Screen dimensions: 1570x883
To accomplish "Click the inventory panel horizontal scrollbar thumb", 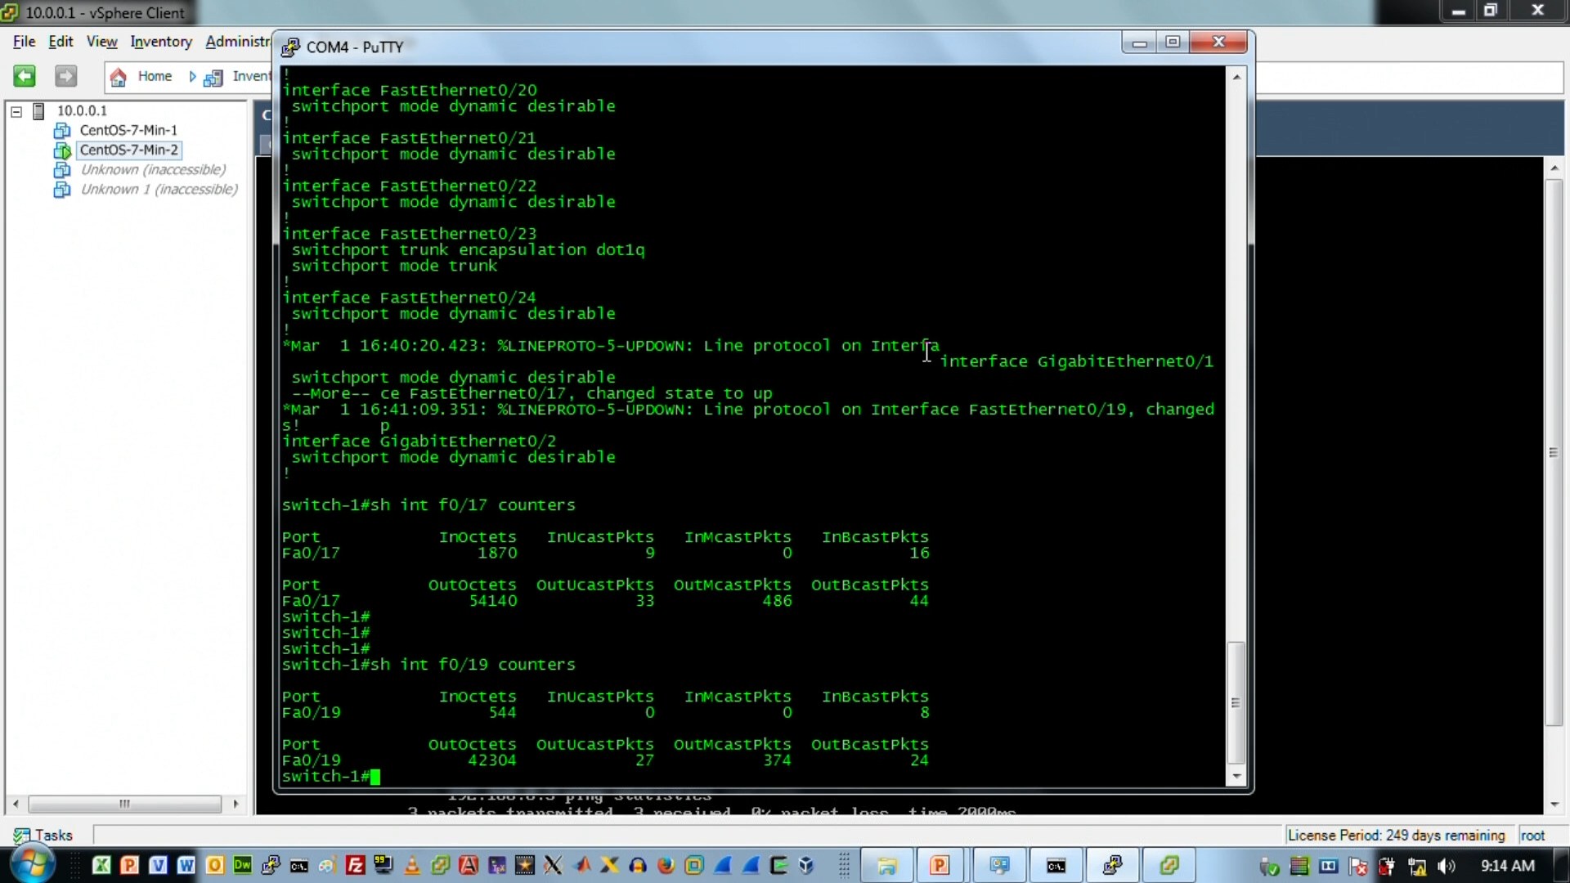I will point(124,805).
